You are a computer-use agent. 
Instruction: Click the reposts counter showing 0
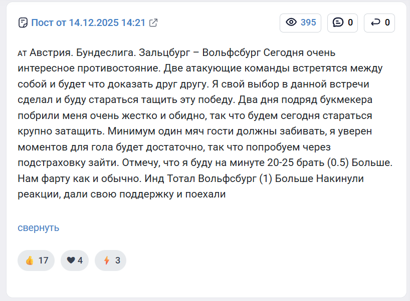379,22
